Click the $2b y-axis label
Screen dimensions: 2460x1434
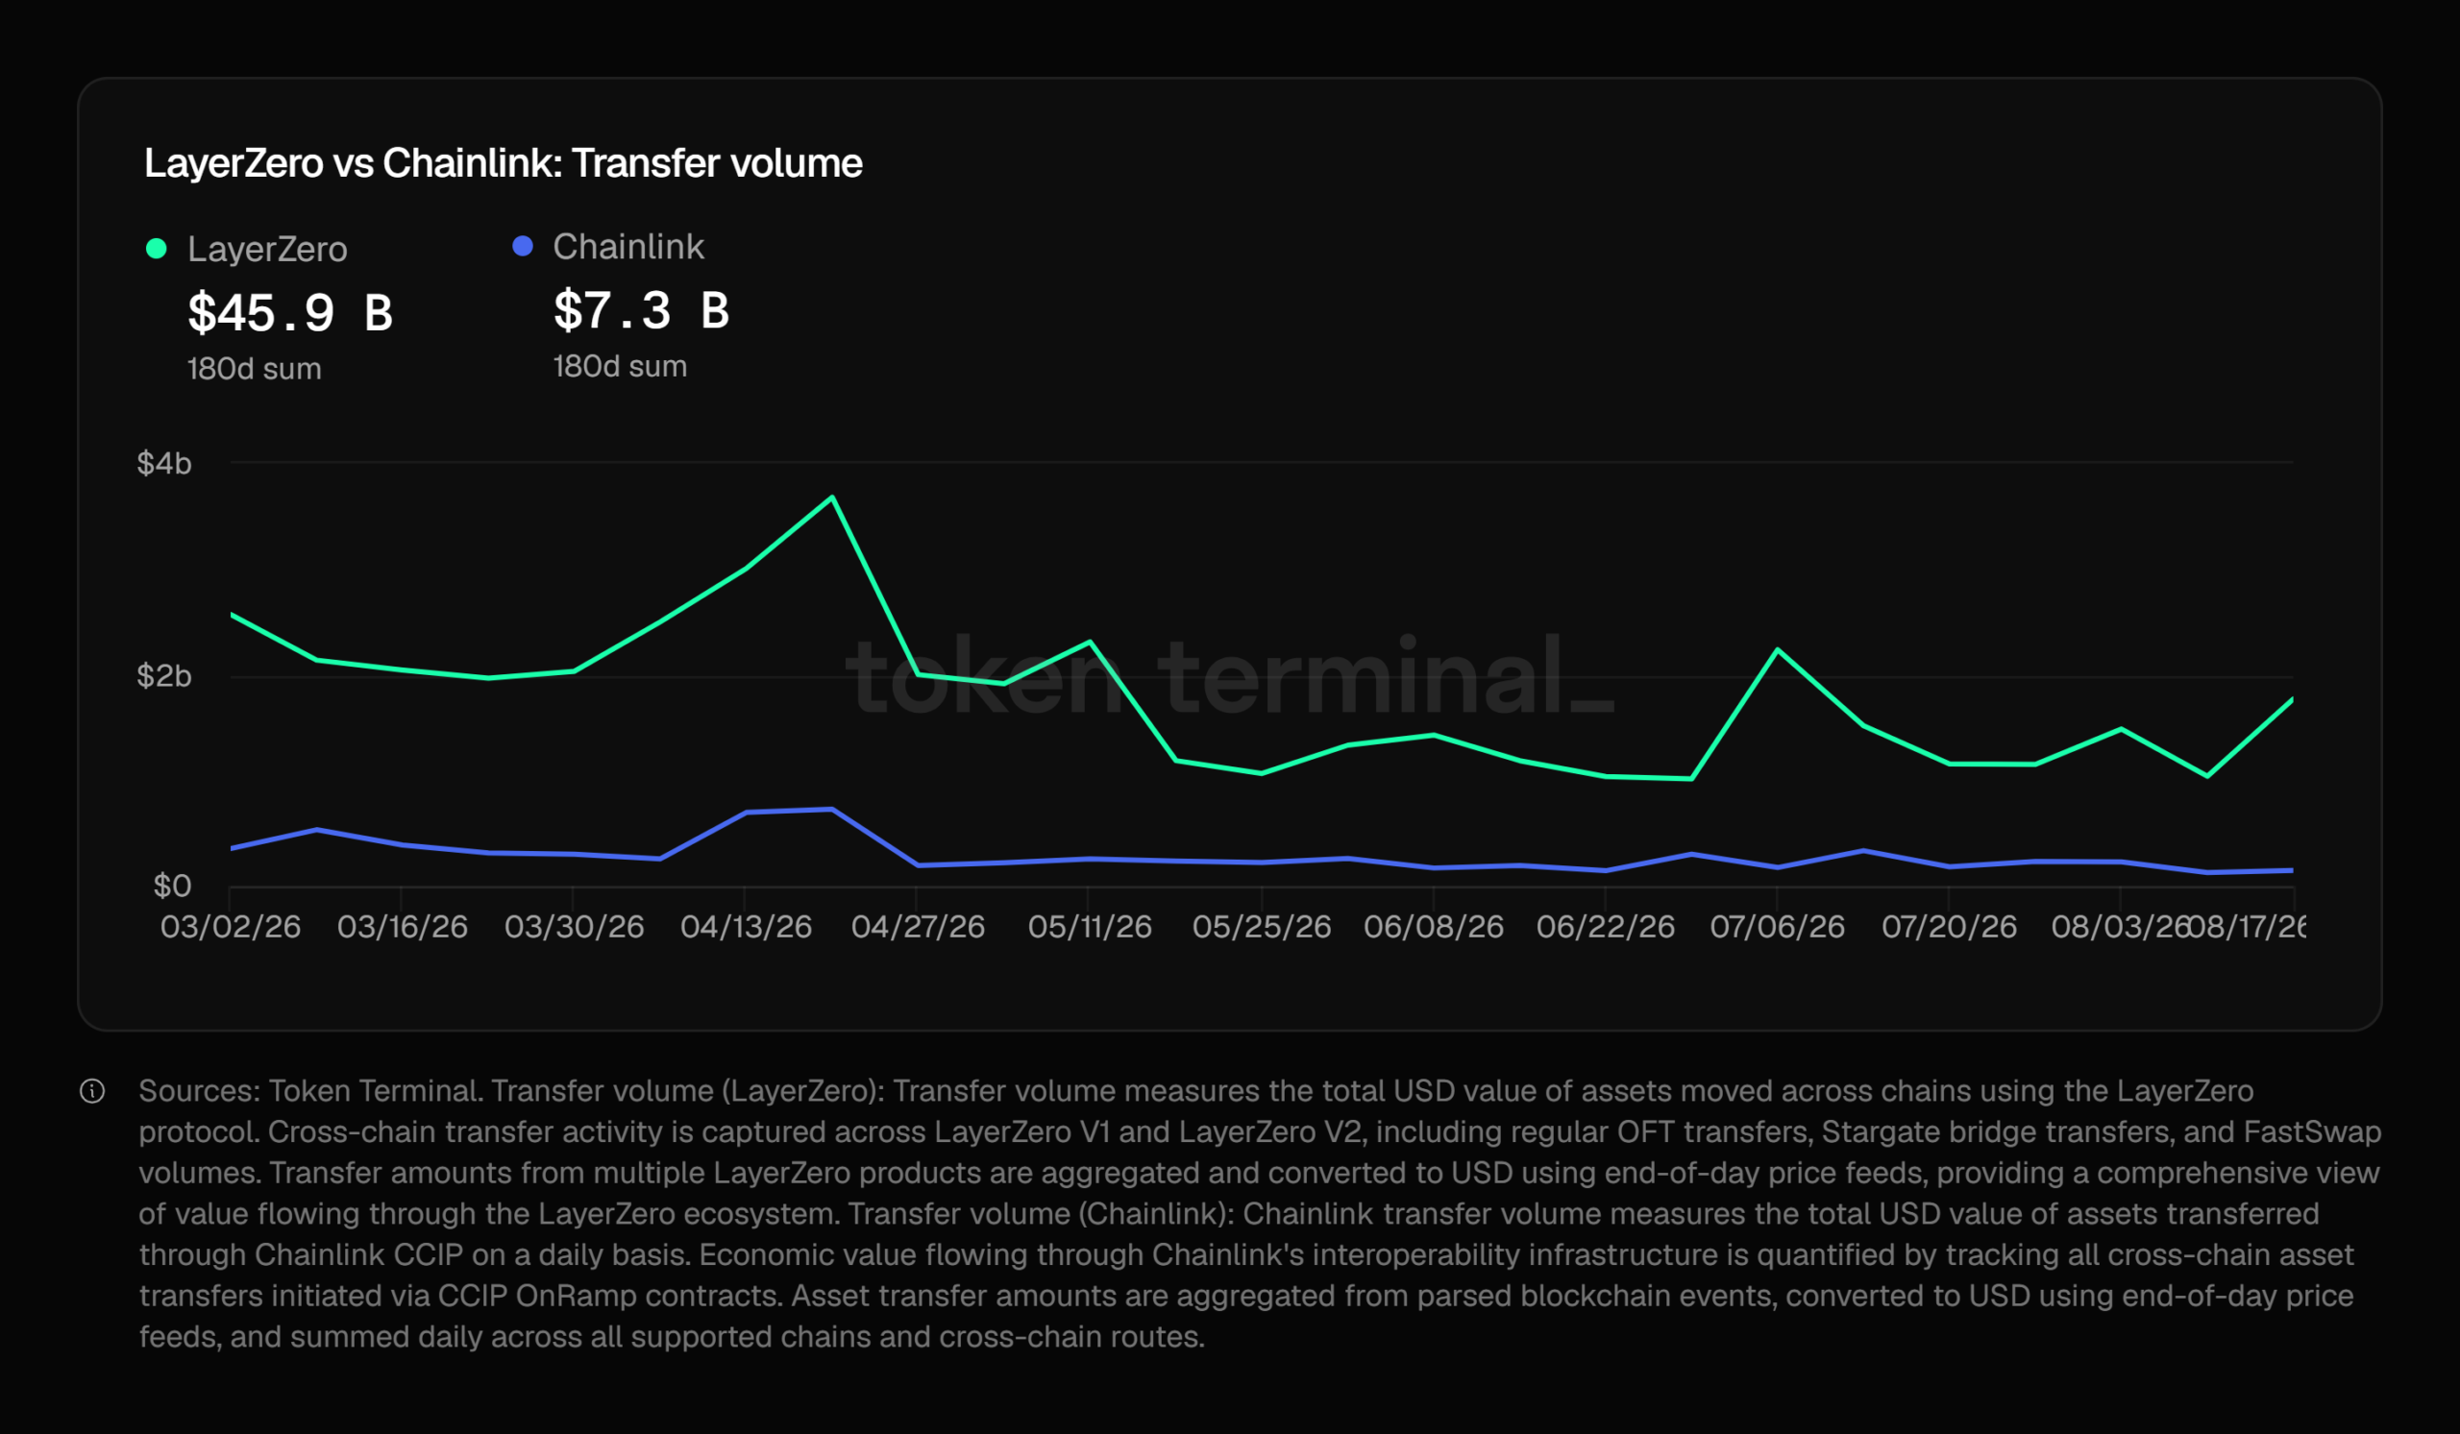tap(164, 675)
